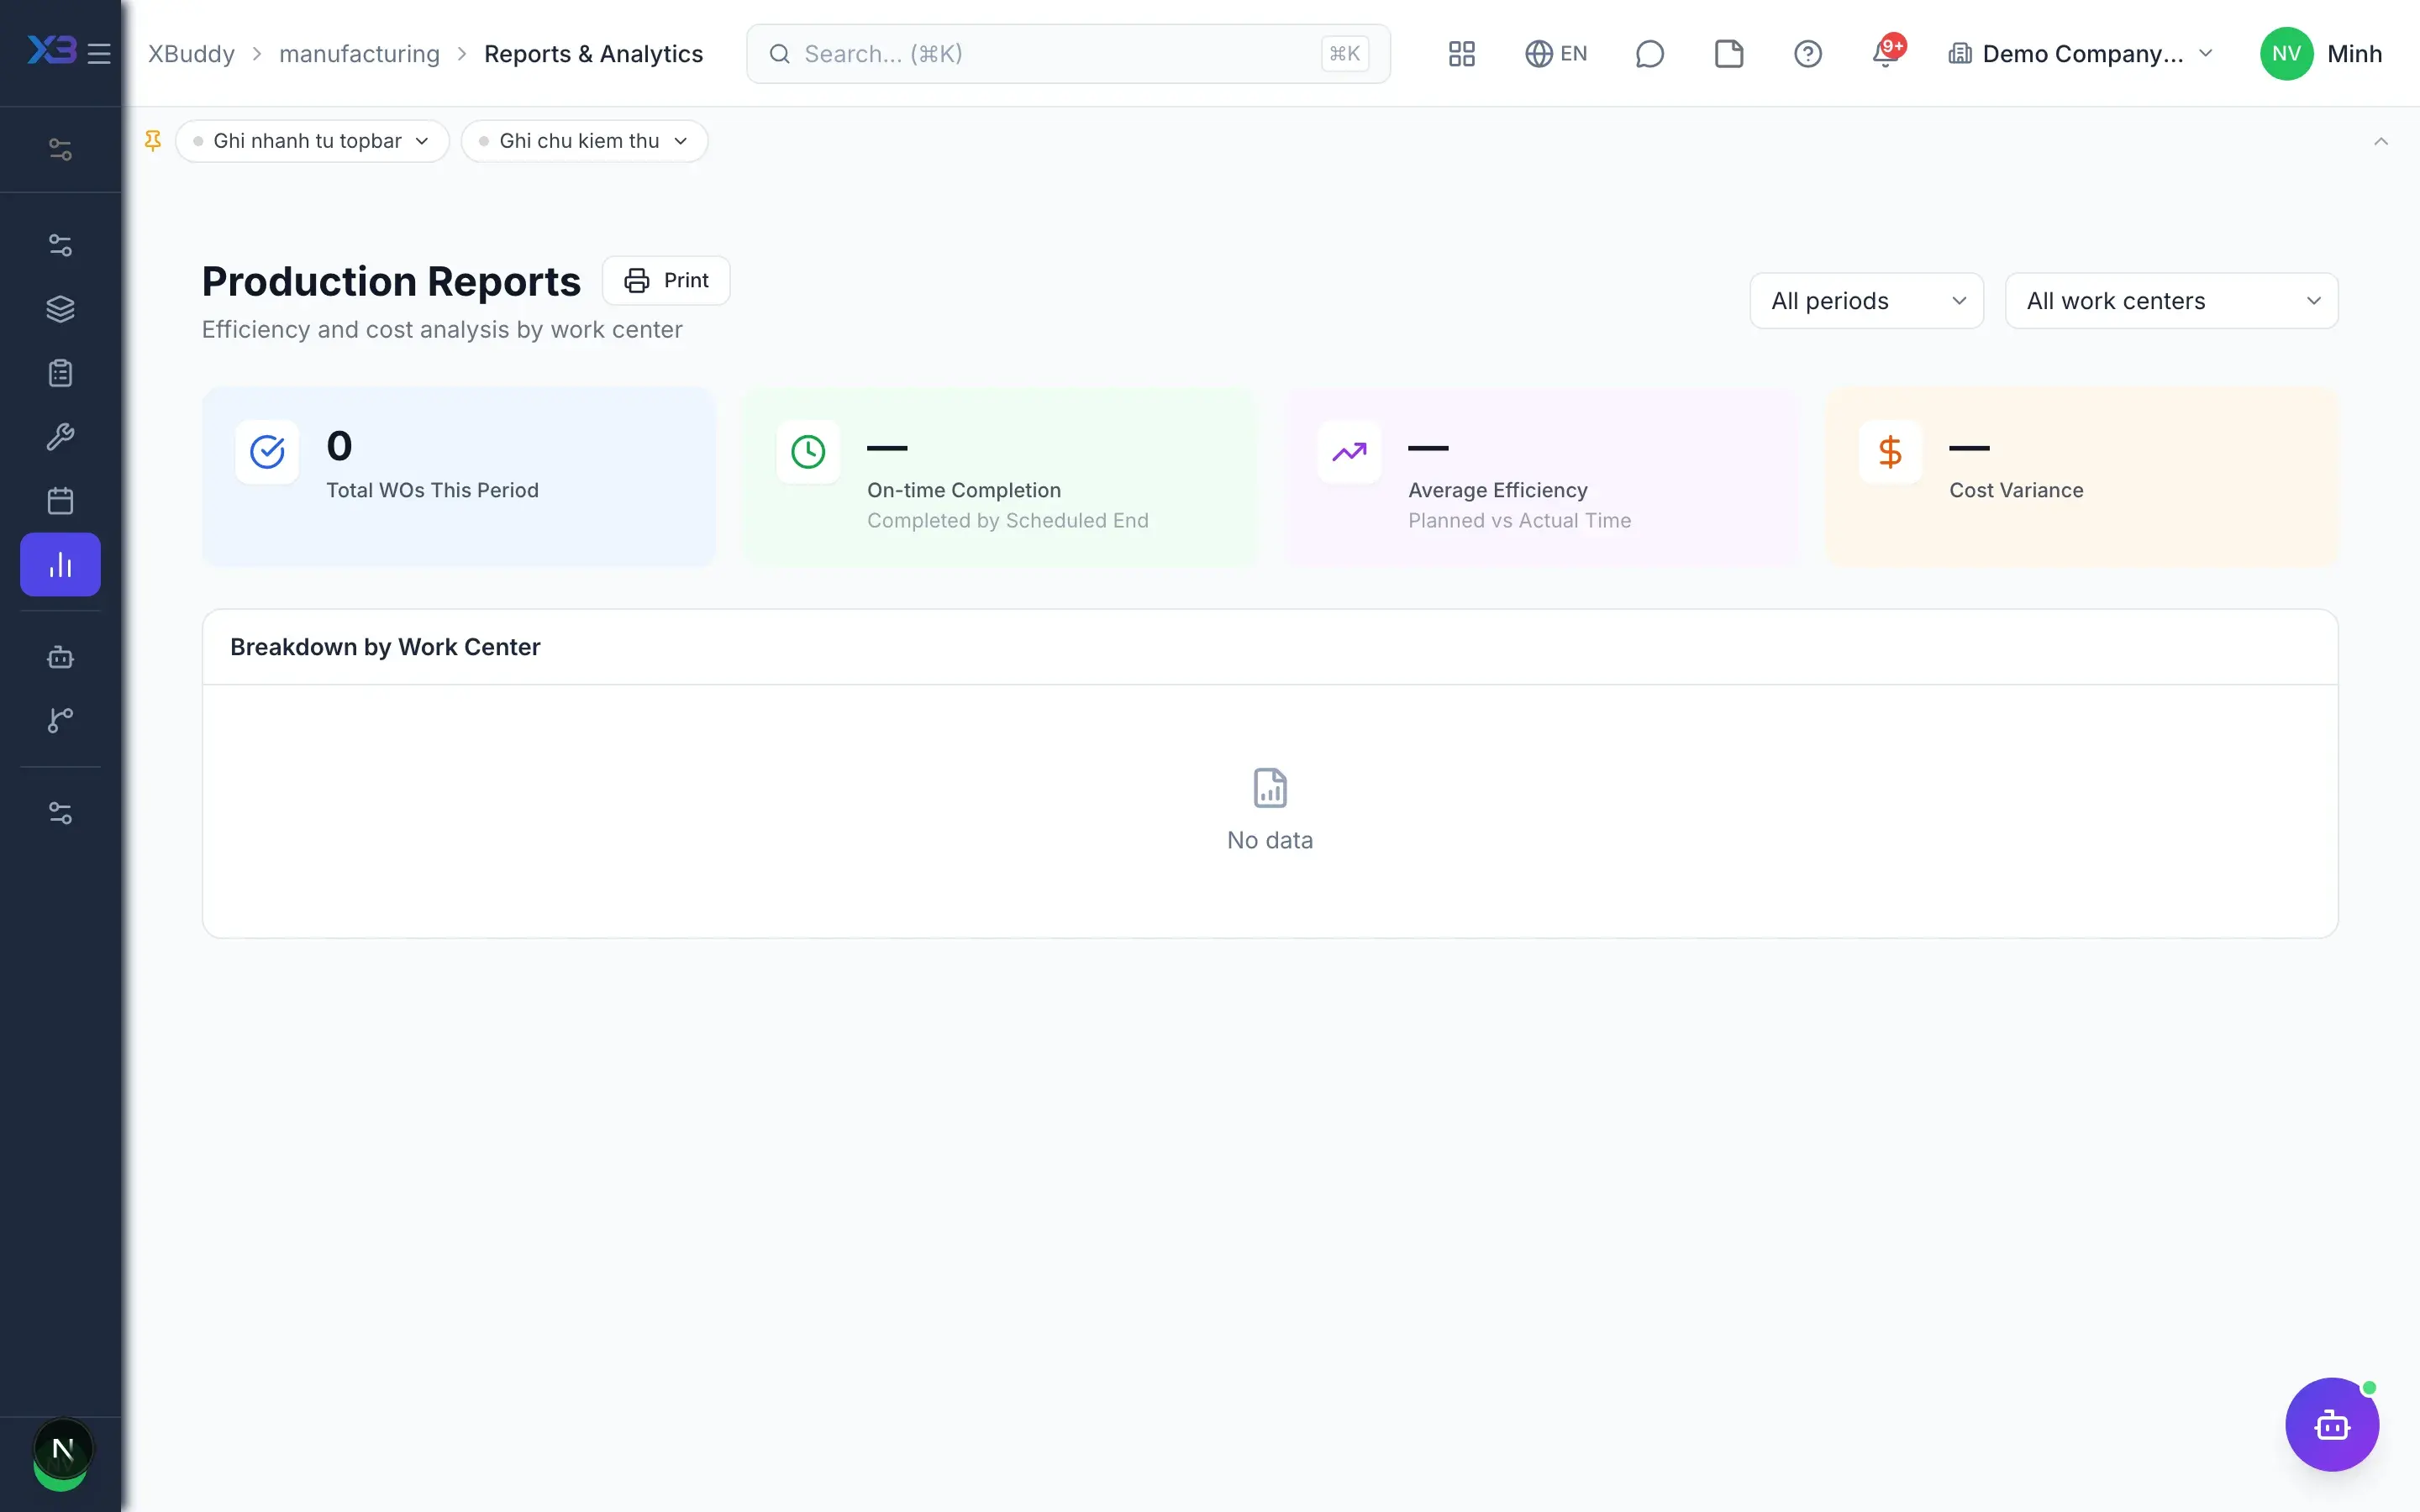Click the Cost Variance card
Viewport: 2420px width, 1512px height.
(2082, 477)
